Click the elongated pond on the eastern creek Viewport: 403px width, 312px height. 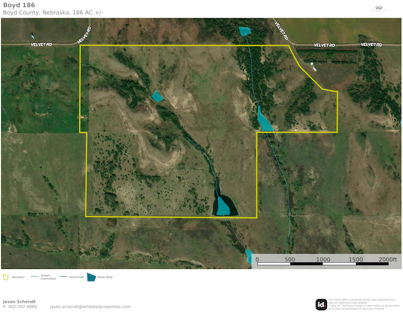point(264,120)
